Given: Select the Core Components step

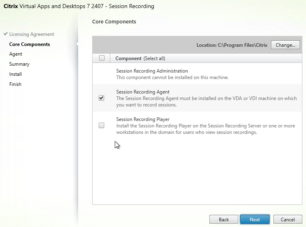Looking at the screenshot, I should [x=30, y=44].
